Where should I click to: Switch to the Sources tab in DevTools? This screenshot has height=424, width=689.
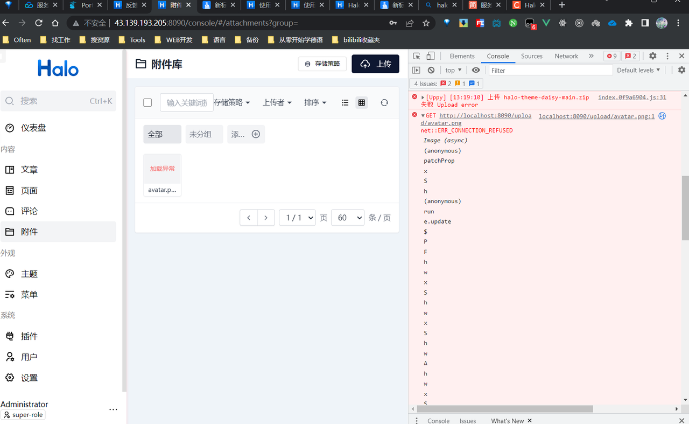pos(532,55)
